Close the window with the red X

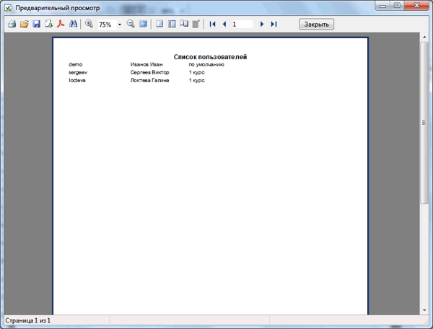click(416, 6)
